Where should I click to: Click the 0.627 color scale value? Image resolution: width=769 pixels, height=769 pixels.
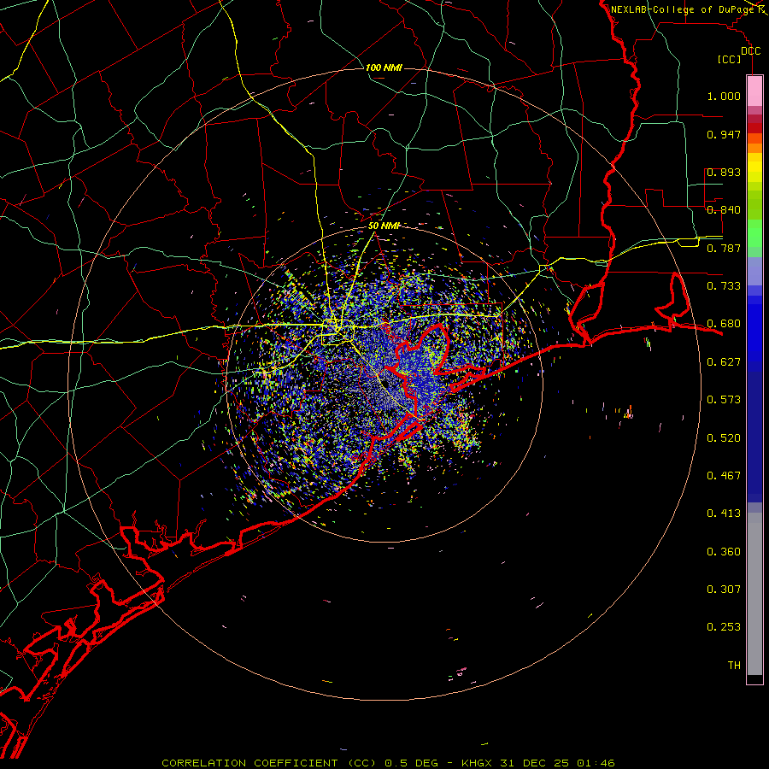[724, 362]
